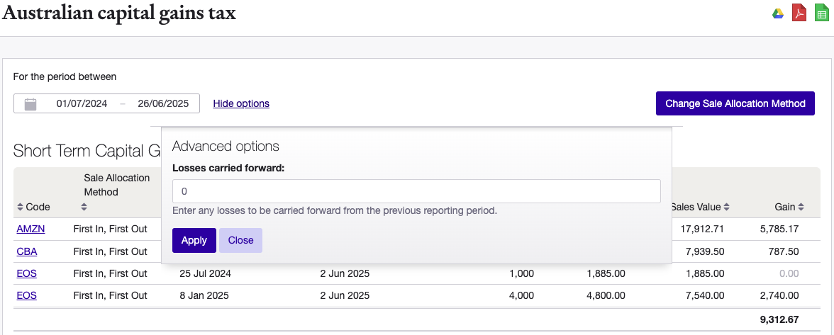This screenshot has height=335, width=834.
Task: Export report to spreadsheet icon
Action: coord(821,13)
